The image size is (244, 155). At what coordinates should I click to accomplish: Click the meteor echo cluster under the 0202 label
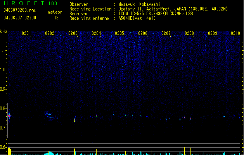(x=50, y=116)
